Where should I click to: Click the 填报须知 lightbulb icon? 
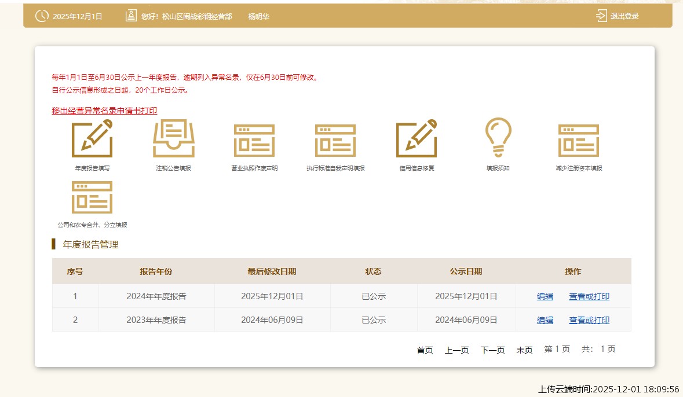498,137
